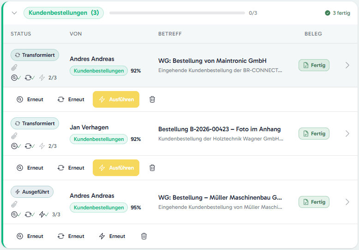Click trash delete icon under Müller Maschinenbau row
This screenshot has height=250, width=359.
click(144, 236)
